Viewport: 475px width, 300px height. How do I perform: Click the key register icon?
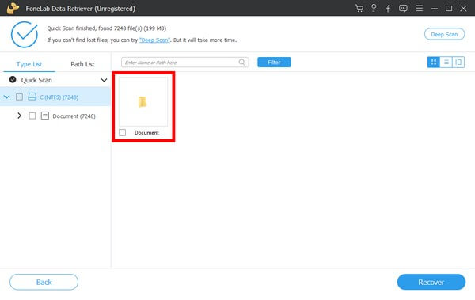click(374, 8)
